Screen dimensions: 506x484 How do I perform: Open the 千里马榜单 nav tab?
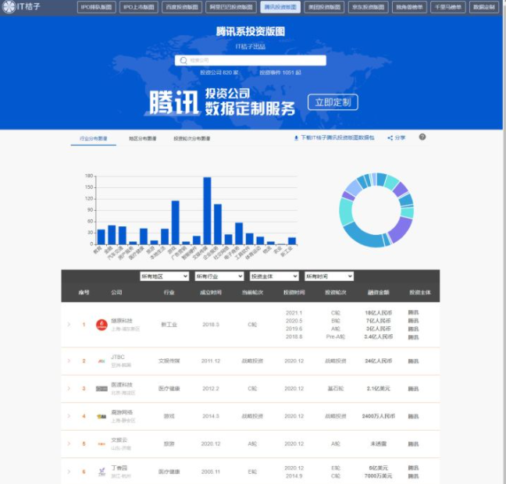(x=448, y=7)
